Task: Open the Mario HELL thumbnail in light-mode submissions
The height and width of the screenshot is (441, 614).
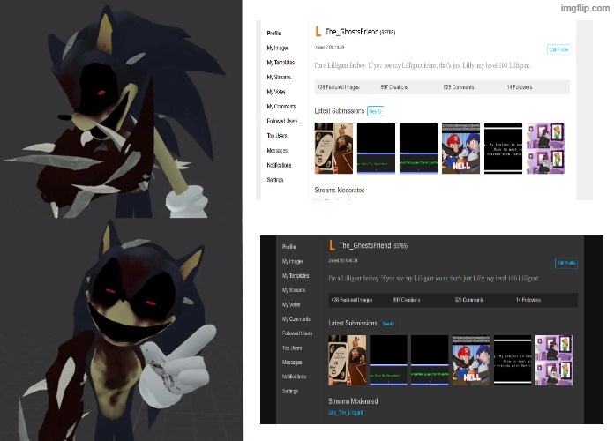Action: (460, 148)
